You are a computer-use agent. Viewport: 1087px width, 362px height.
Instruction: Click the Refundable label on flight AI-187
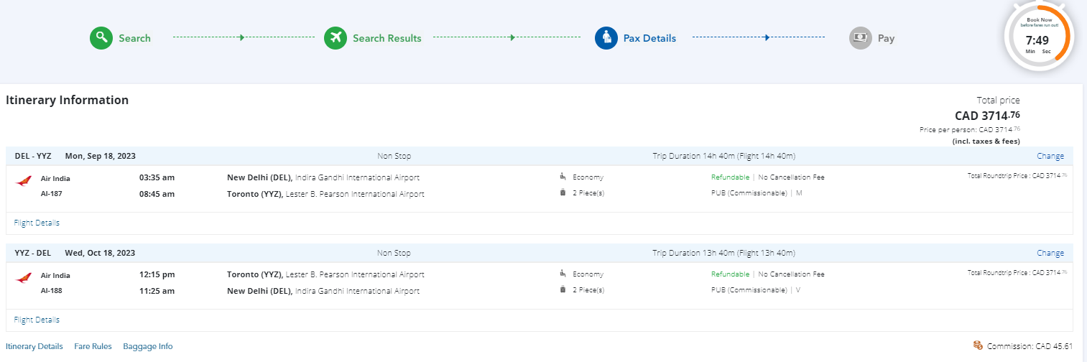click(730, 177)
